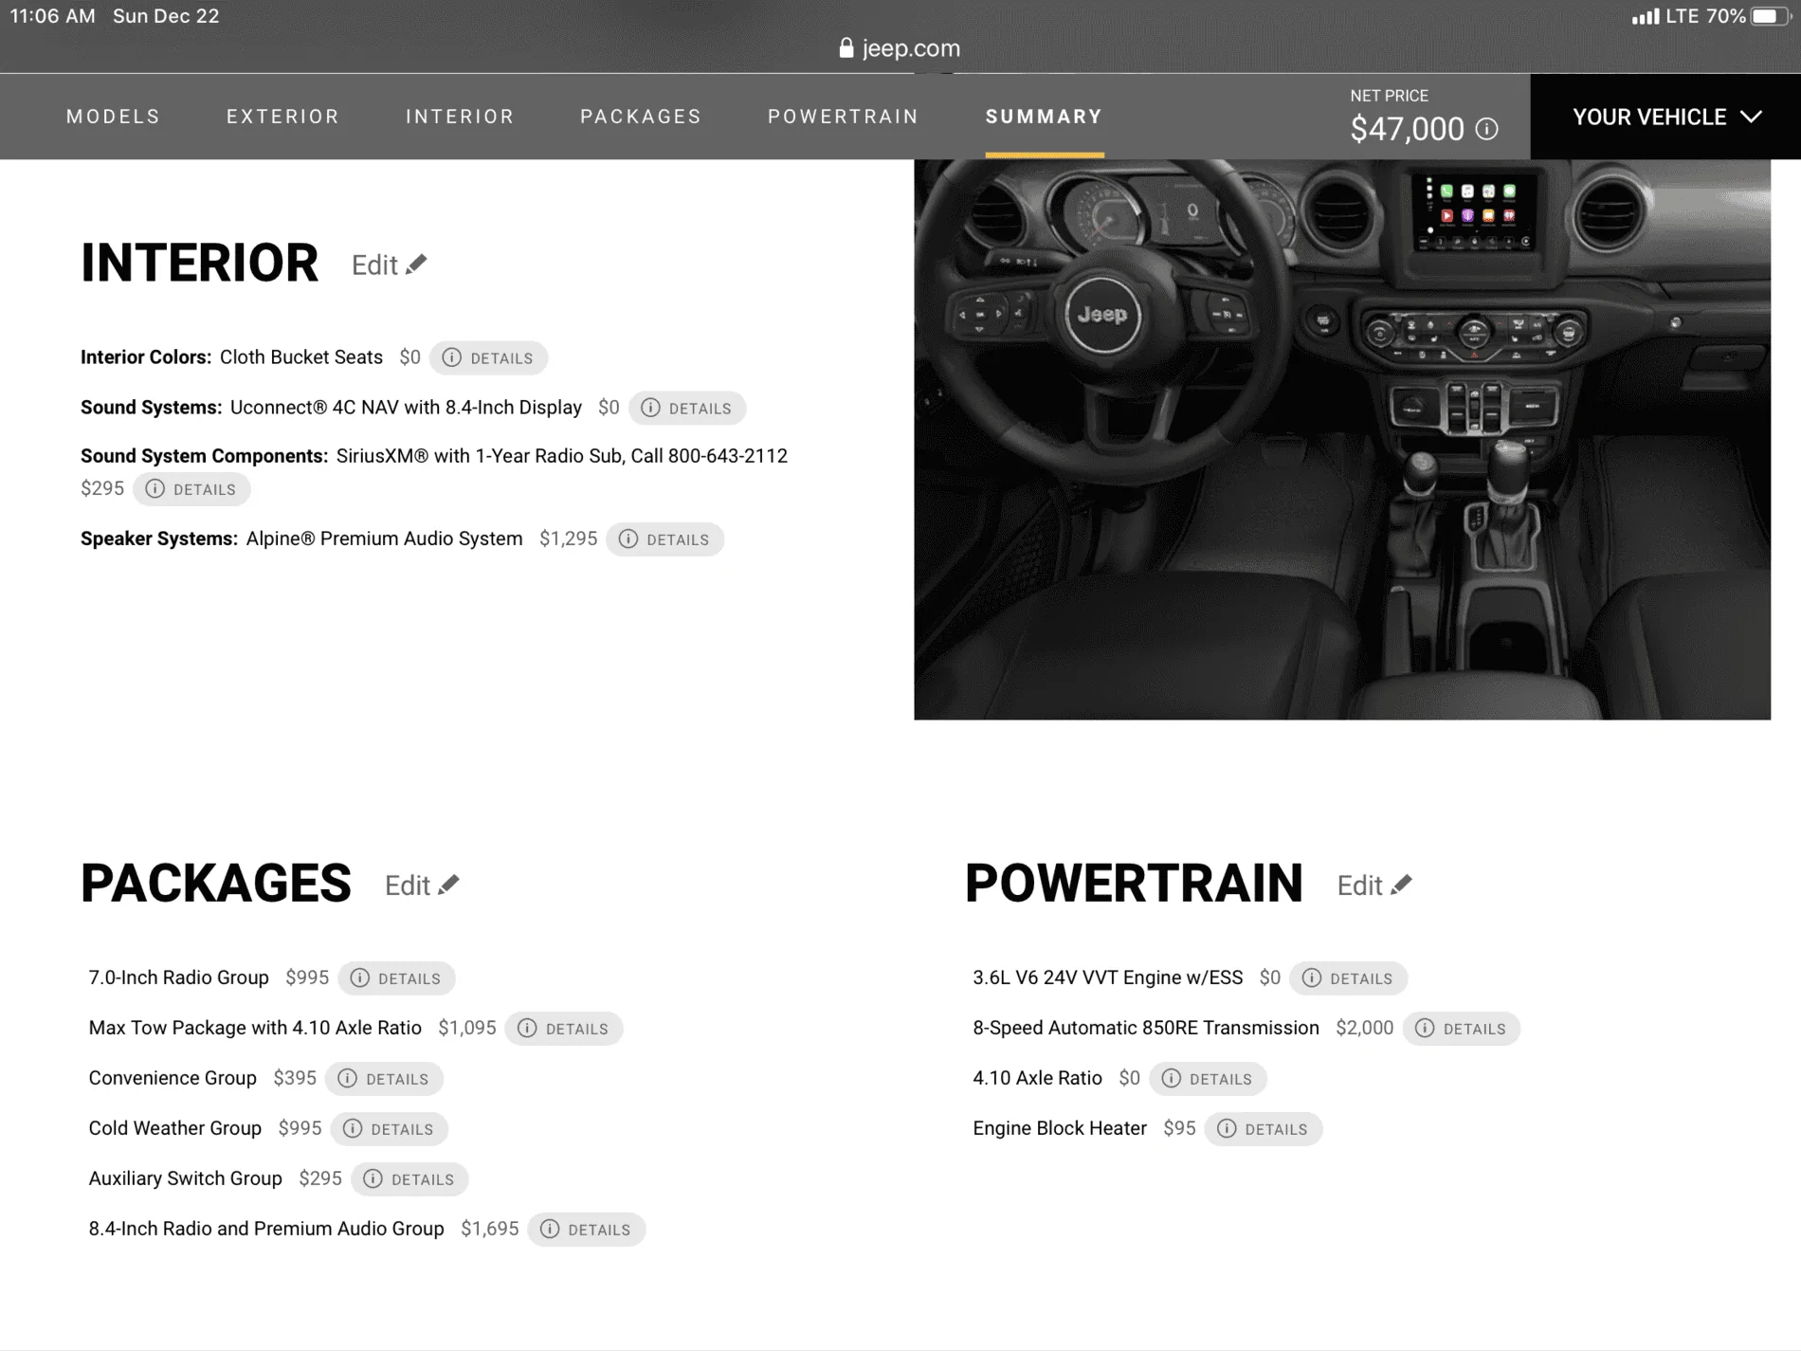Edit the Interior section pencil icon
This screenshot has width=1801, height=1351.
click(x=416, y=265)
